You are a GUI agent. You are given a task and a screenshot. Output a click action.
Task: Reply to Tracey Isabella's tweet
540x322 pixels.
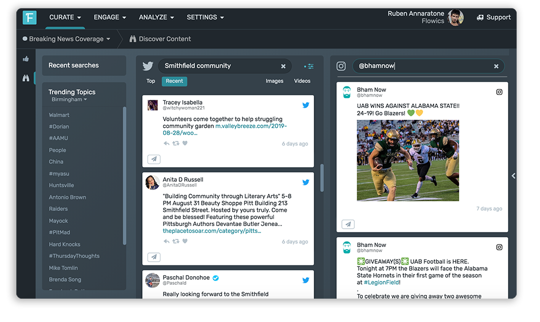coord(166,143)
